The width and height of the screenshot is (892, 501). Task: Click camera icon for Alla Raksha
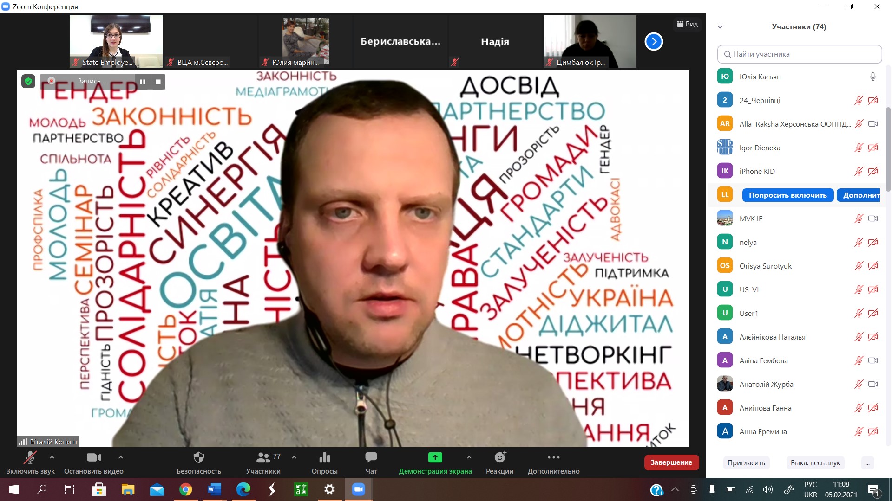pyautogui.click(x=873, y=124)
